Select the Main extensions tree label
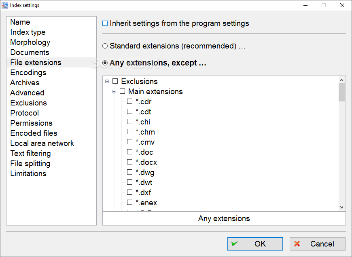Image resolution: width=352 pixels, height=257 pixels. tap(155, 91)
